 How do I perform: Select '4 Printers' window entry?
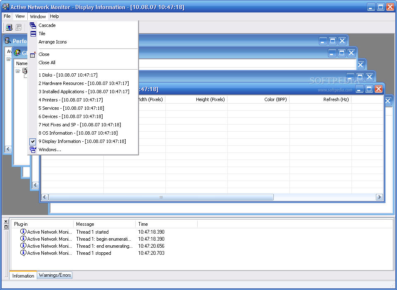83,100
